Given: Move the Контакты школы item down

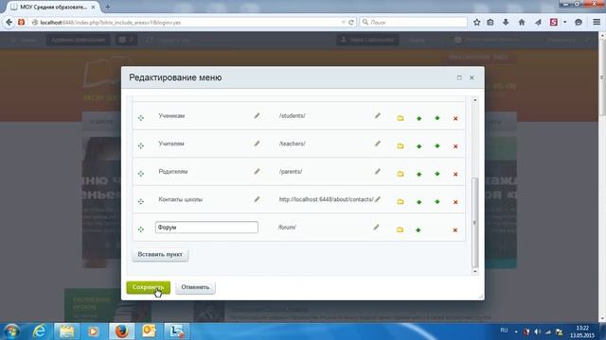Looking at the screenshot, I should (x=437, y=201).
